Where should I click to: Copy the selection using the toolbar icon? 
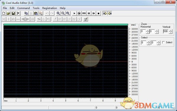coord(26,13)
